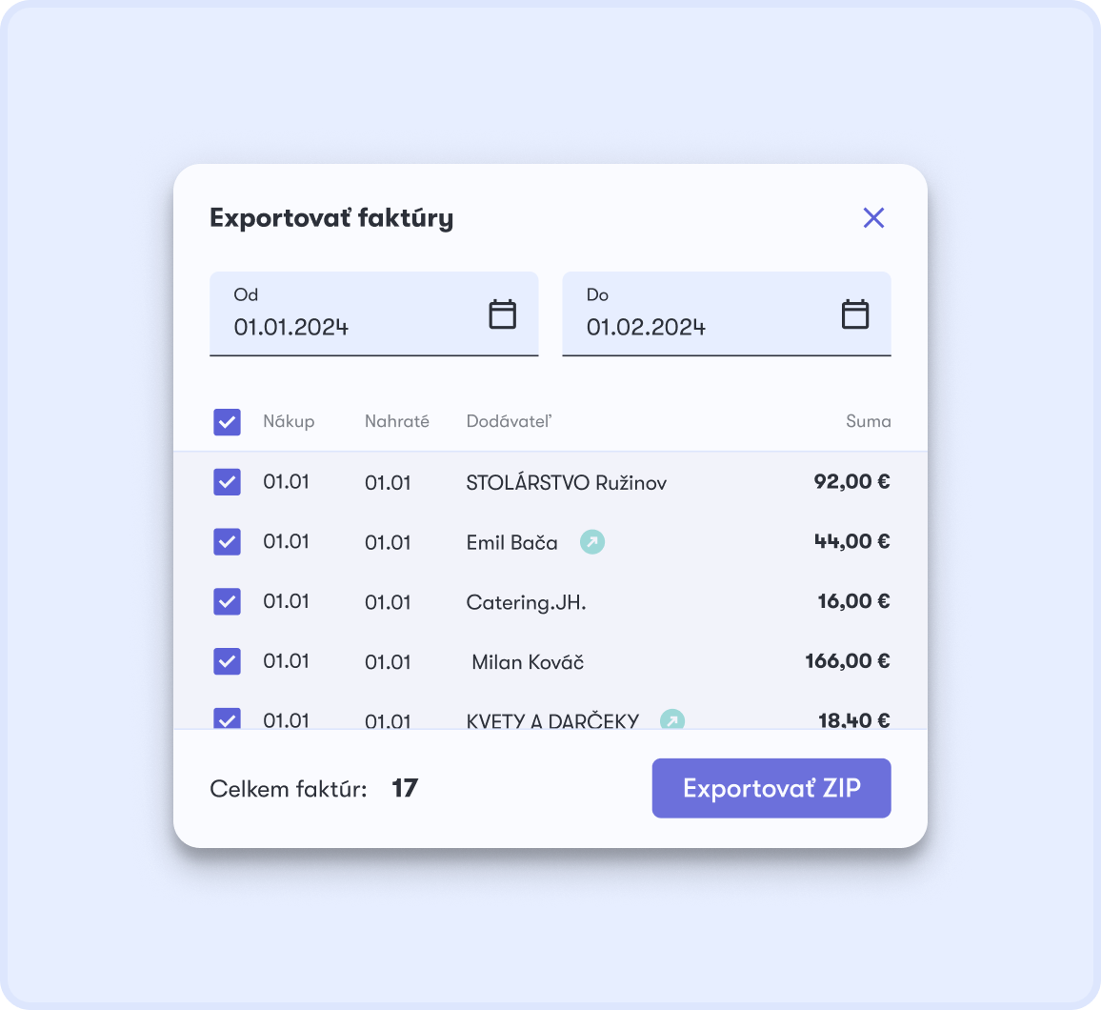Screen dimensions: 1101x1010
Task: Close the Exportovať faktúry dialog
Action: 873,218
